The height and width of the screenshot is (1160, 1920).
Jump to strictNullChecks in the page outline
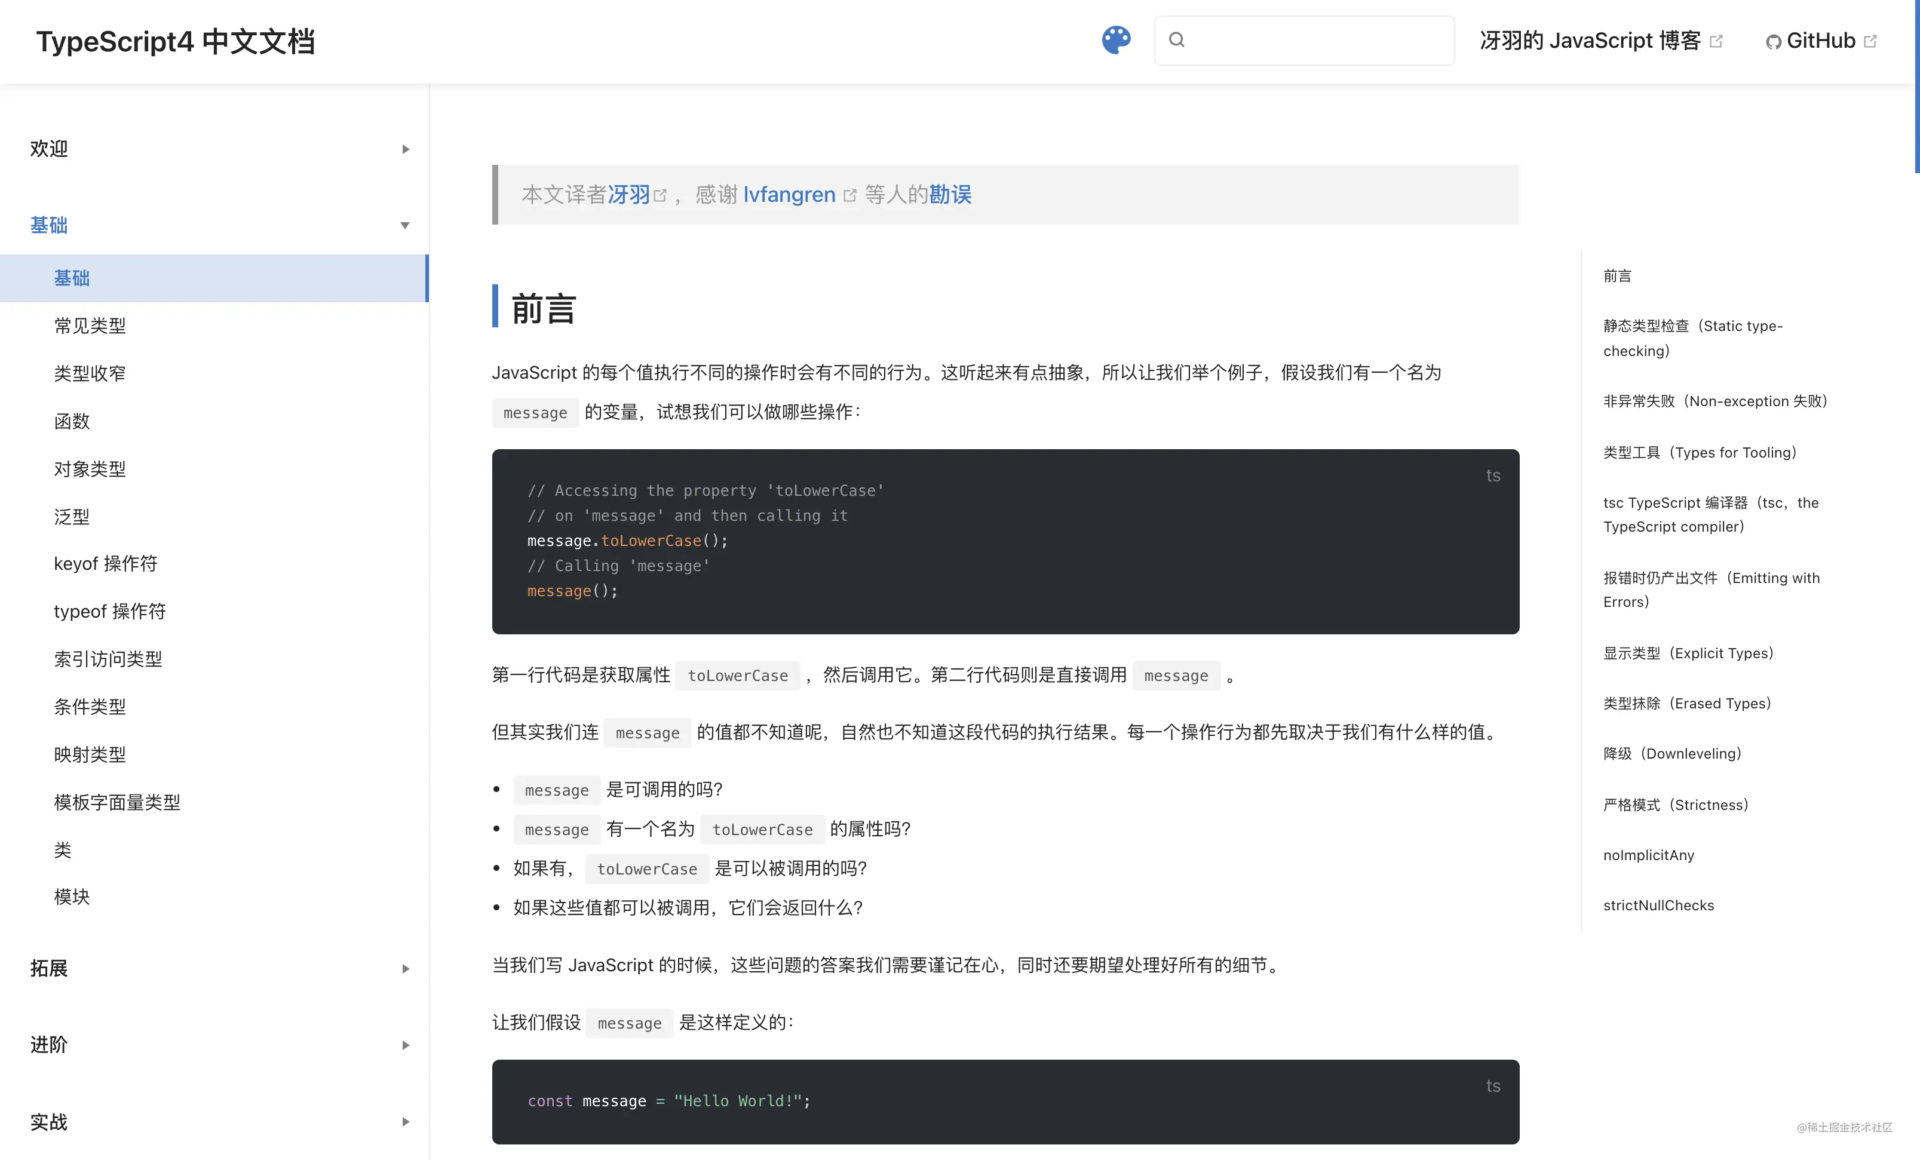point(1658,906)
